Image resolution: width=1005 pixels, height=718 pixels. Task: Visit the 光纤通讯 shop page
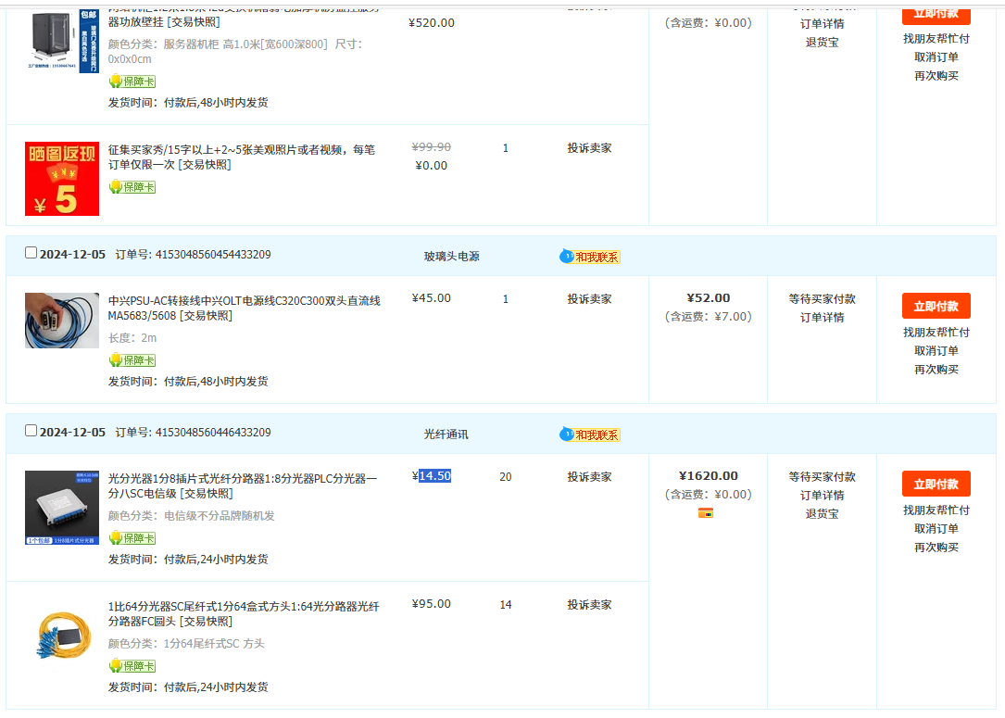click(x=446, y=435)
